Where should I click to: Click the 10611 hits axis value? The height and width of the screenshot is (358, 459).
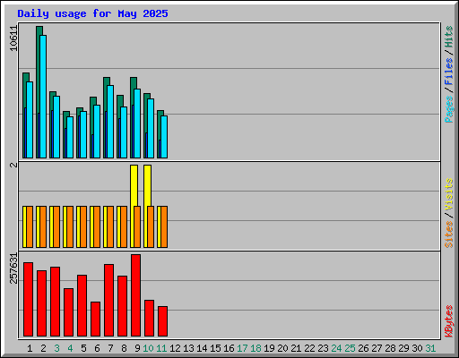(x=13, y=38)
